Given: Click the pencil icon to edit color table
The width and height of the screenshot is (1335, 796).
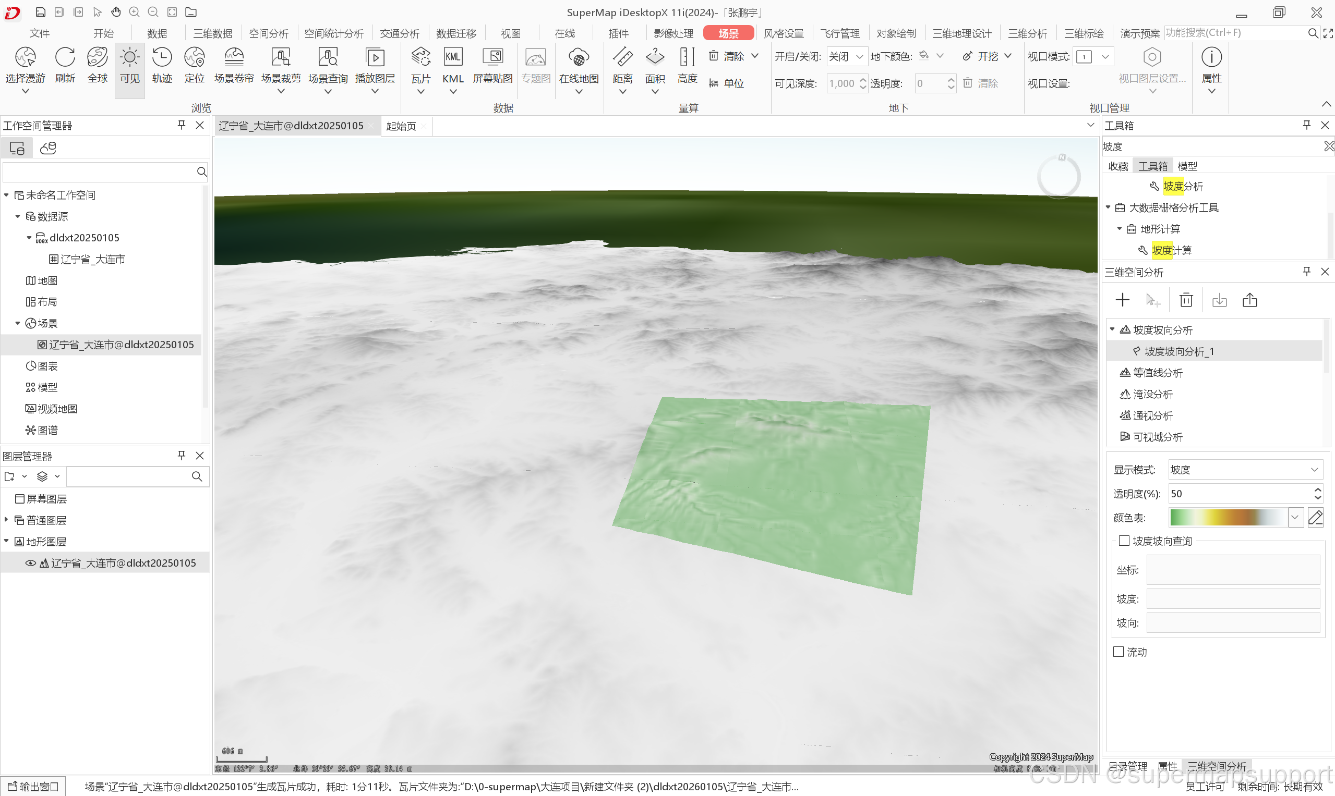Looking at the screenshot, I should coord(1315,517).
